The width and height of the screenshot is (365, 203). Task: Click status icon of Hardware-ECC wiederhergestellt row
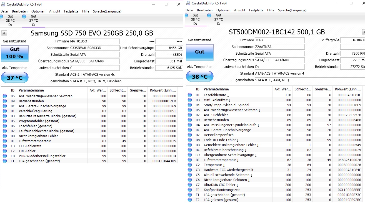190,170
